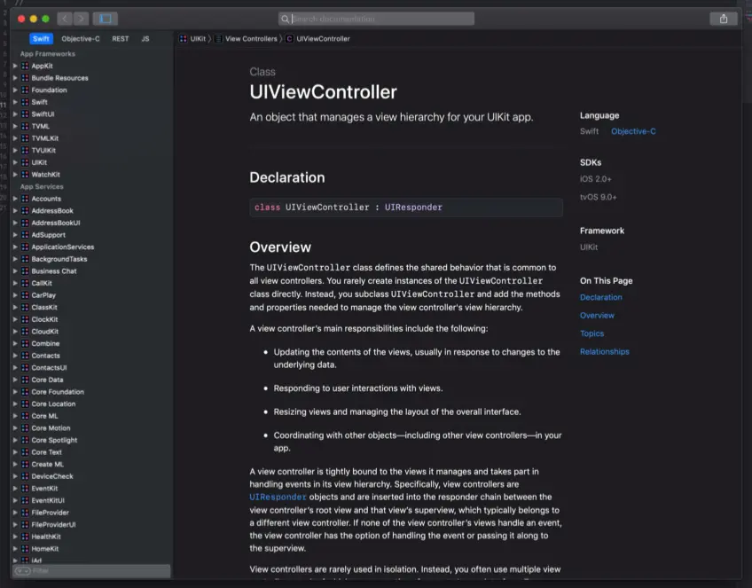Viewport: 752px width, 588px height.
Task: Click the CallKit framework icon
Action: coord(25,283)
